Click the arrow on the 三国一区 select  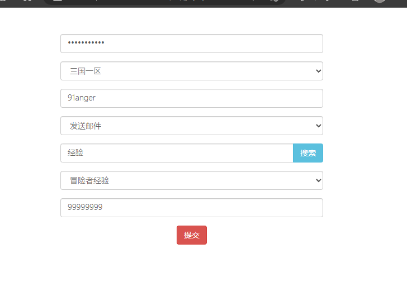(318, 71)
